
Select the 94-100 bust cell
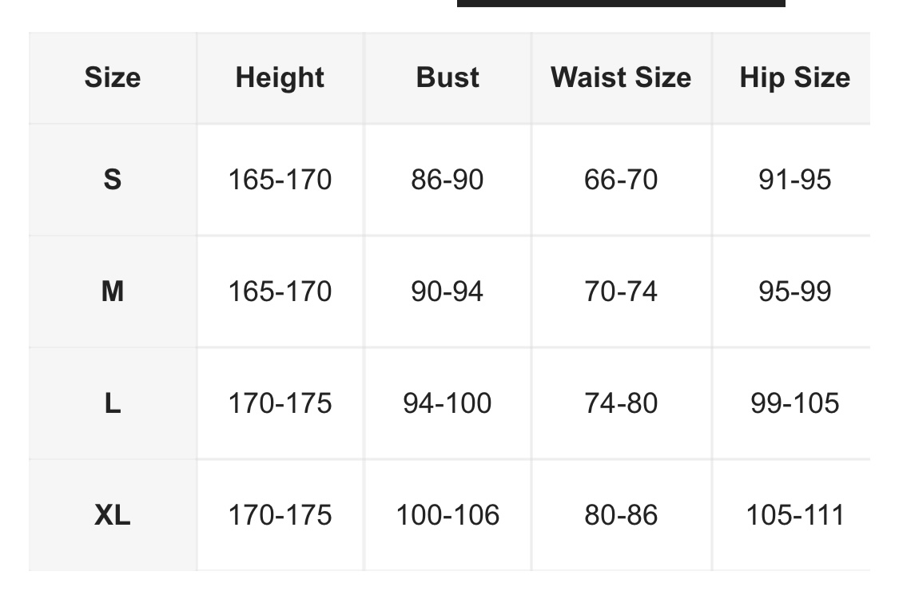[448, 403]
